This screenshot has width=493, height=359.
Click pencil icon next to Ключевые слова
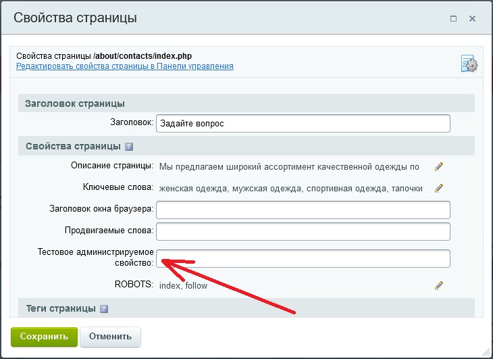pyautogui.click(x=439, y=188)
